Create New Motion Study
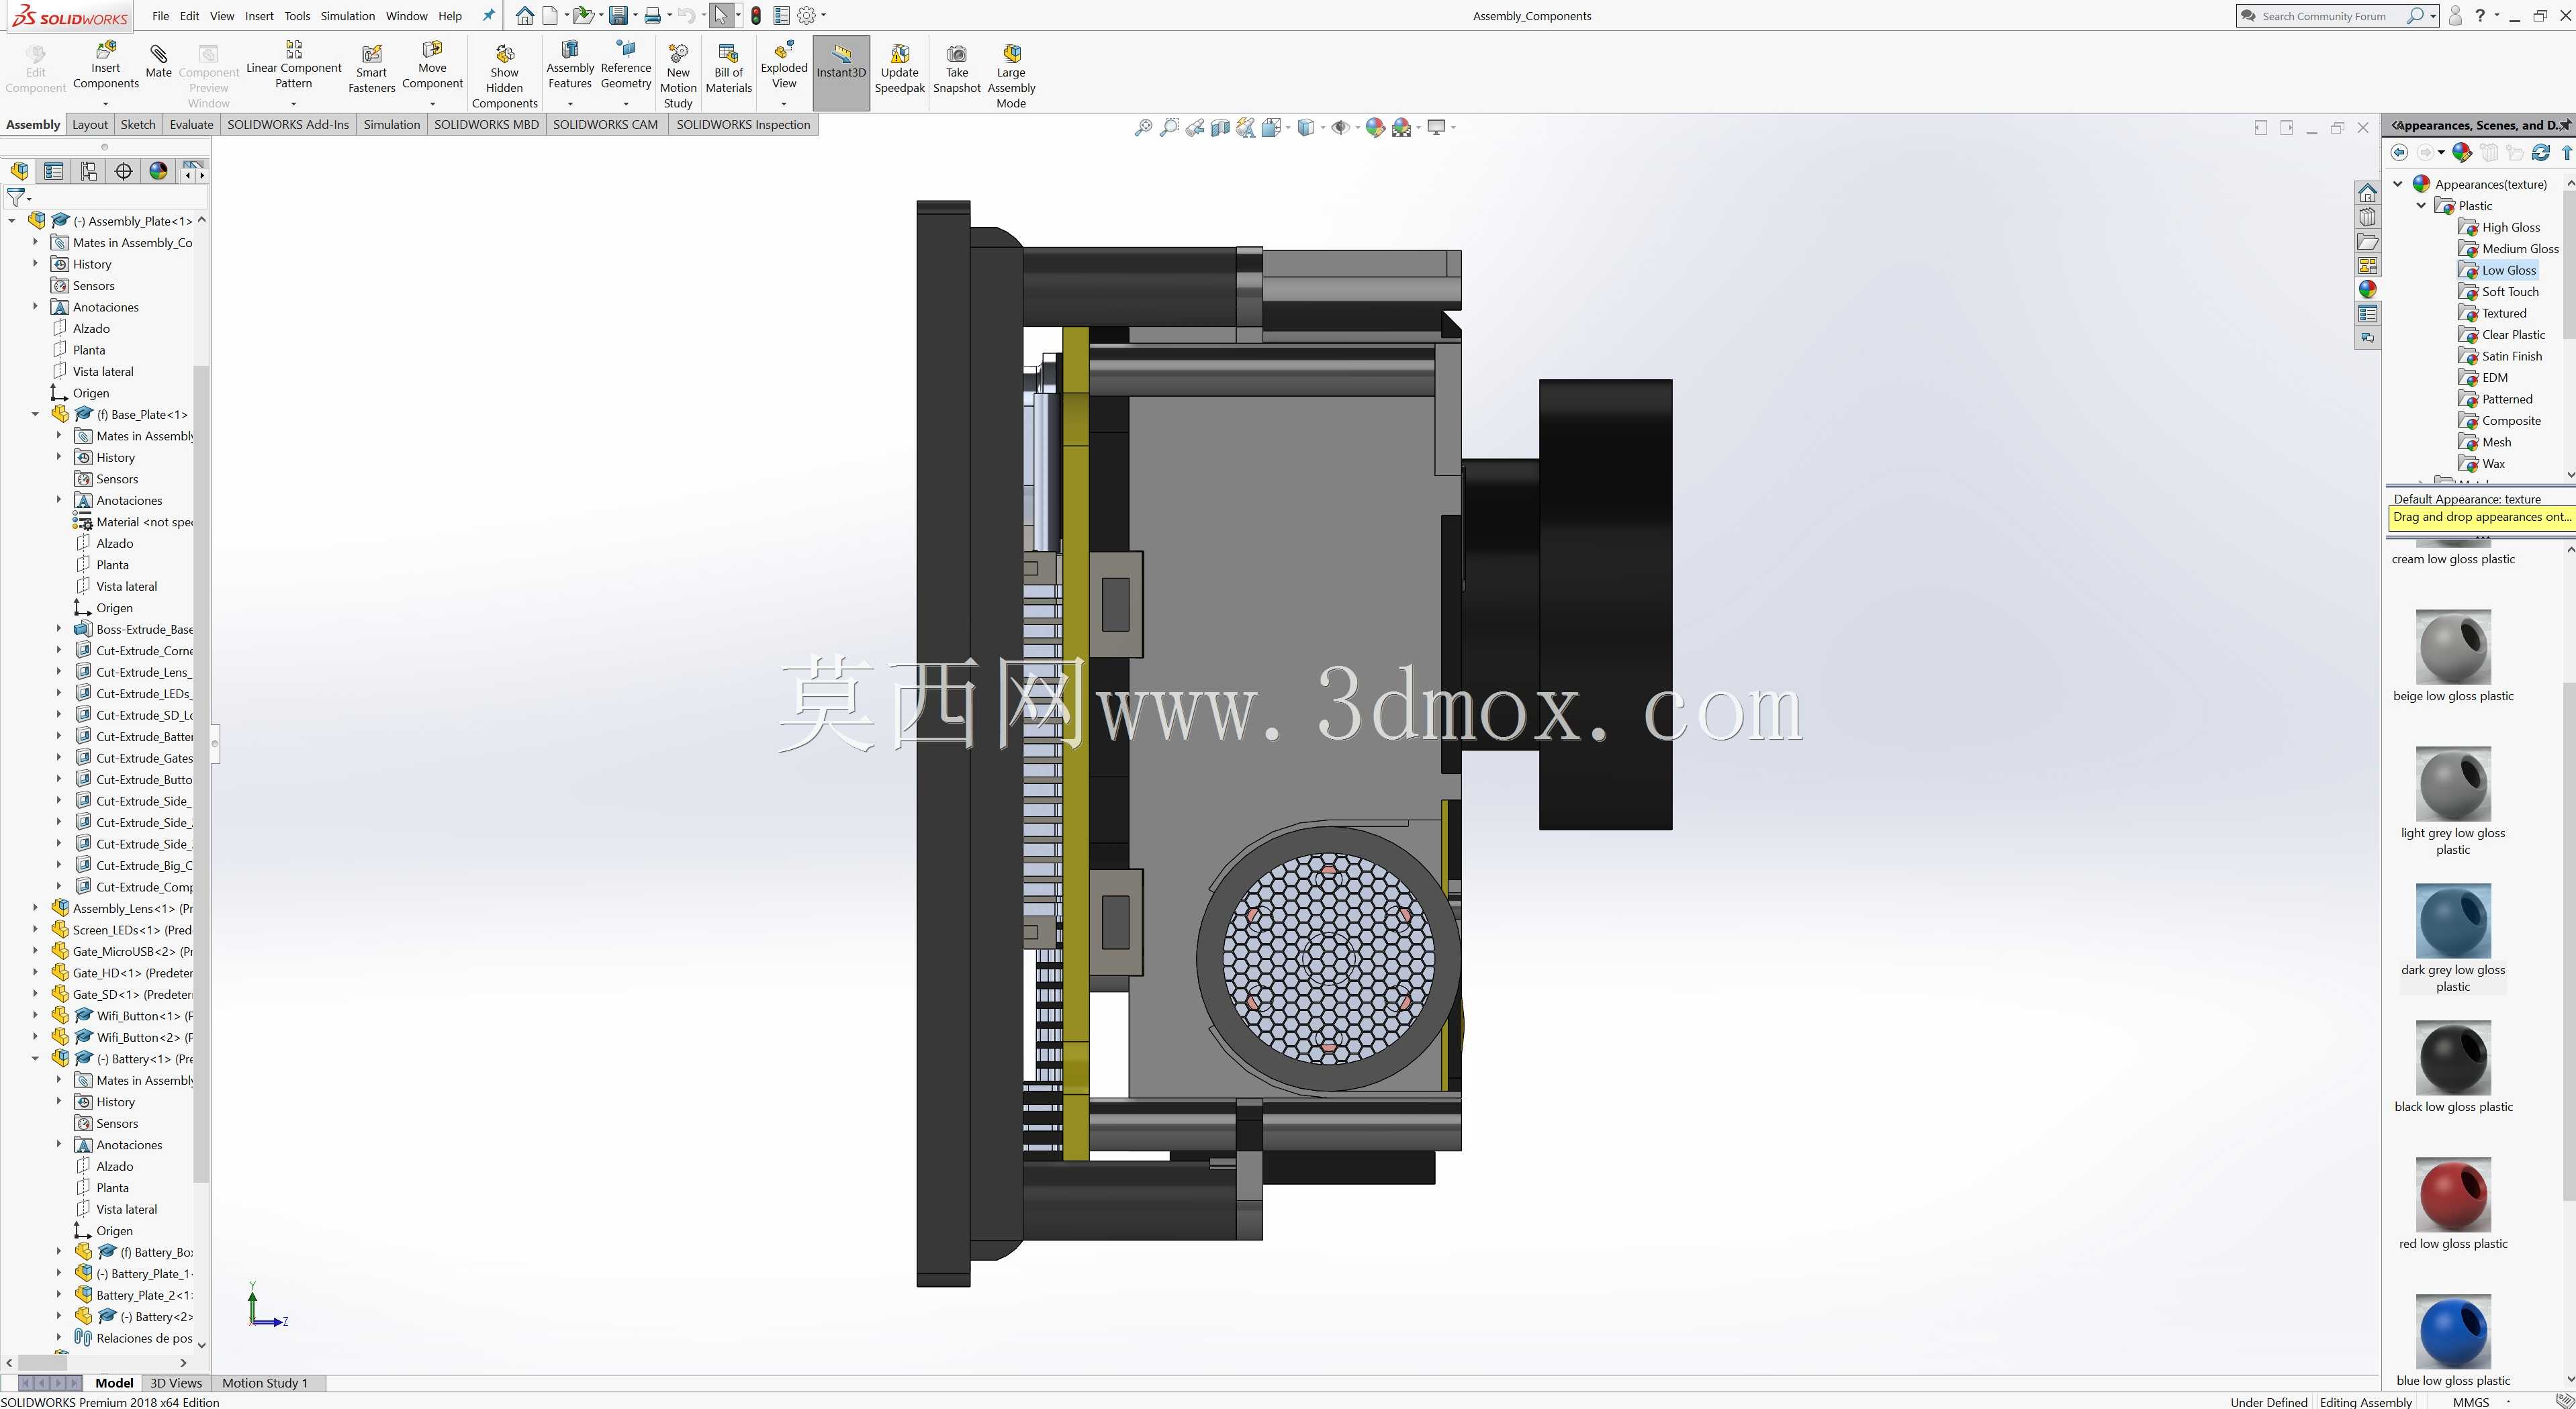This screenshot has width=2576, height=1409. click(x=678, y=75)
